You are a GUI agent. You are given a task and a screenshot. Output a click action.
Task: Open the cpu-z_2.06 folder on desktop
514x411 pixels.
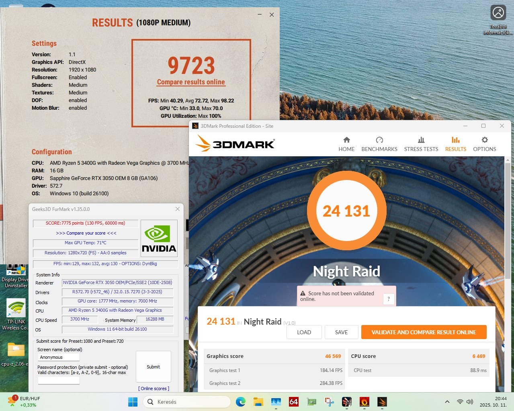pyautogui.click(x=15, y=354)
